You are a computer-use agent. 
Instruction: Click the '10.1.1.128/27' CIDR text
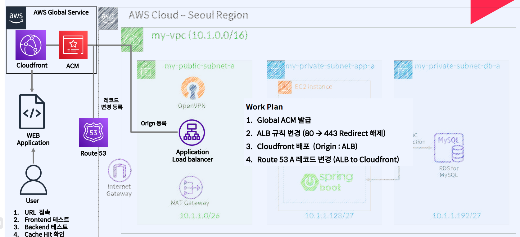tap(329, 216)
